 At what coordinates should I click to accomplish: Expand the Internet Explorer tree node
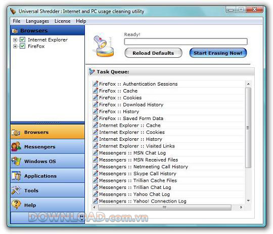pos(15,40)
